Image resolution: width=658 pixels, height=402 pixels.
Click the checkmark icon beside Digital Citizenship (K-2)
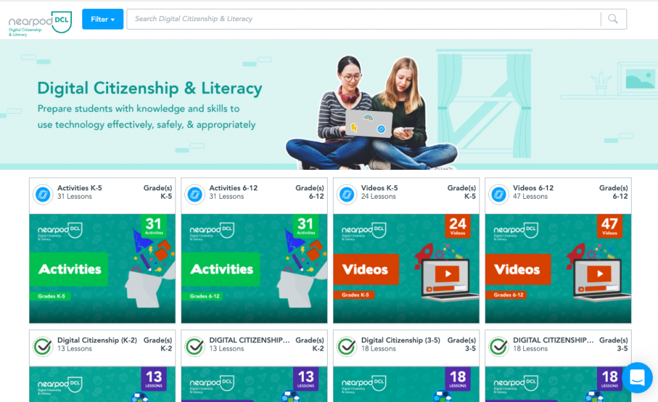43,346
